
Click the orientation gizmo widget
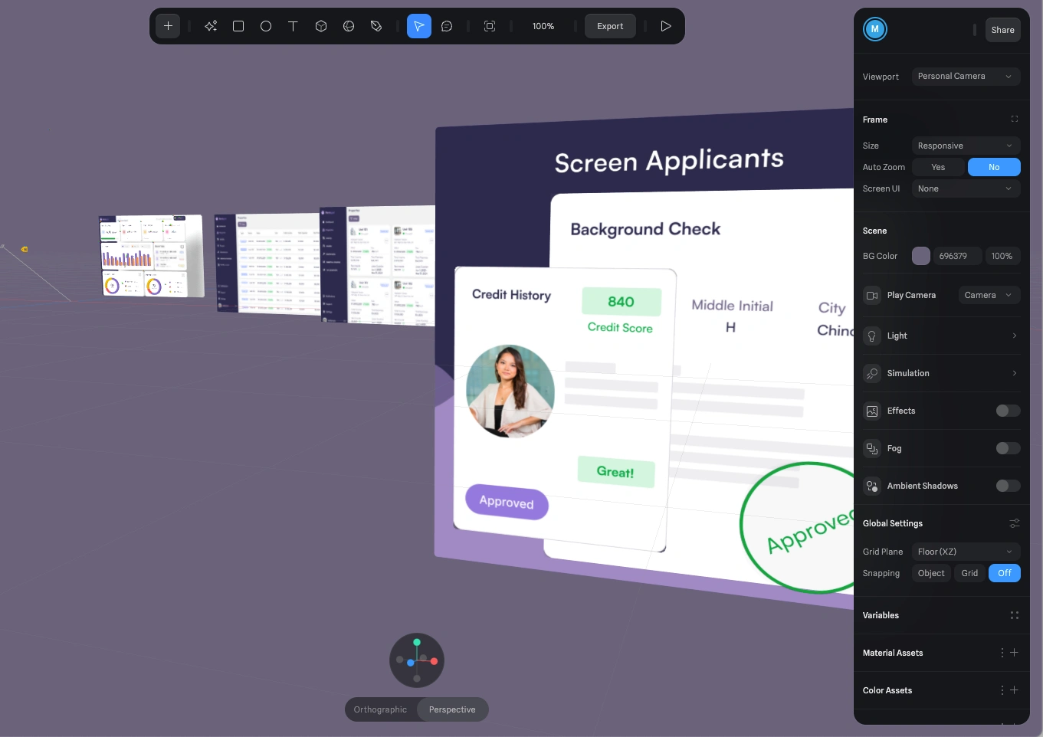(x=417, y=660)
